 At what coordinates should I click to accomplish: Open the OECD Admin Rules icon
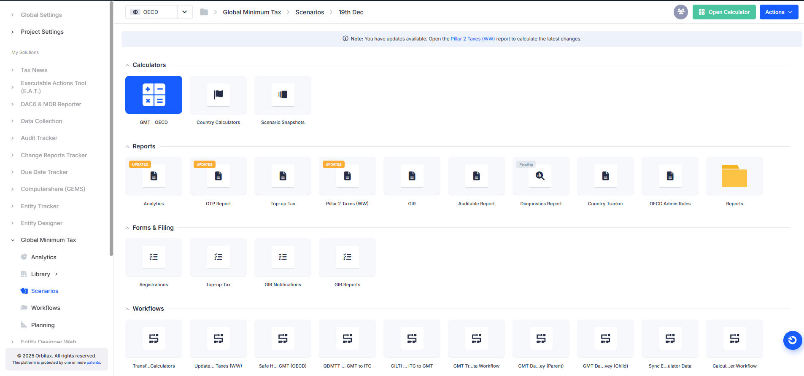pyautogui.click(x=670, y=176)
